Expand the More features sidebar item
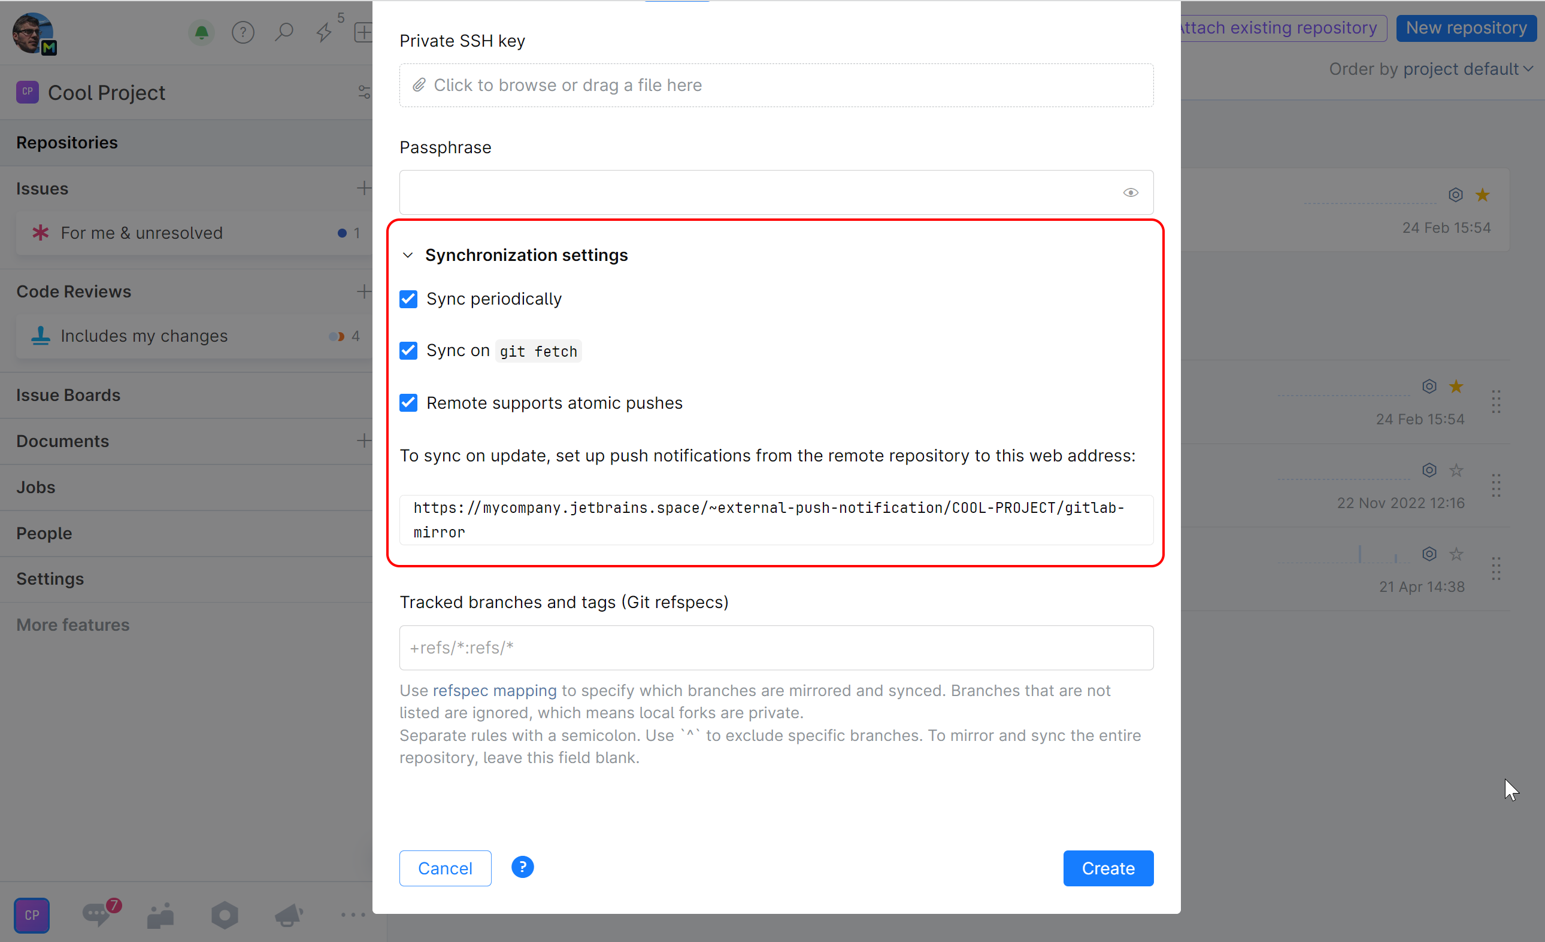 click(72, 624)
